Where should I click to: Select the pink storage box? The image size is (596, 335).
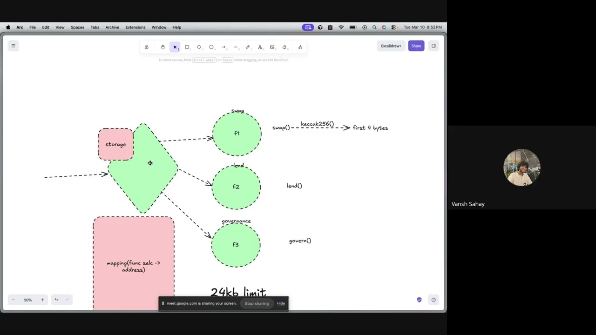click(115, 144)
